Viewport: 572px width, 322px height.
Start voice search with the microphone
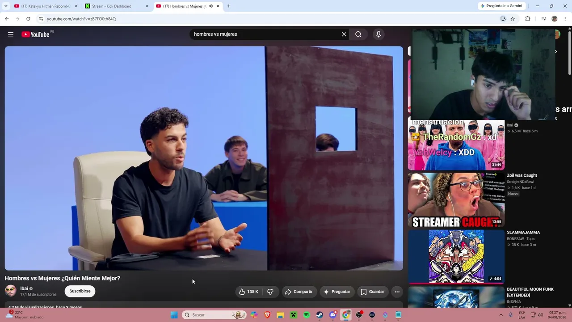click(x=379, y=34)
